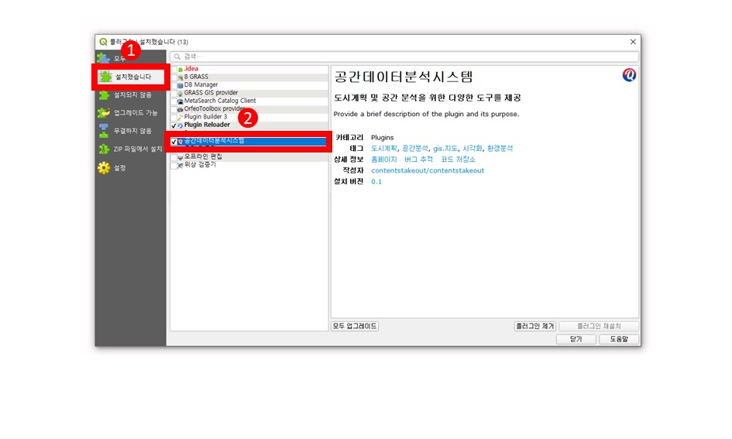Click the Plugin Builder 3 icon
The image size is (732, 439).
[180, 117]
